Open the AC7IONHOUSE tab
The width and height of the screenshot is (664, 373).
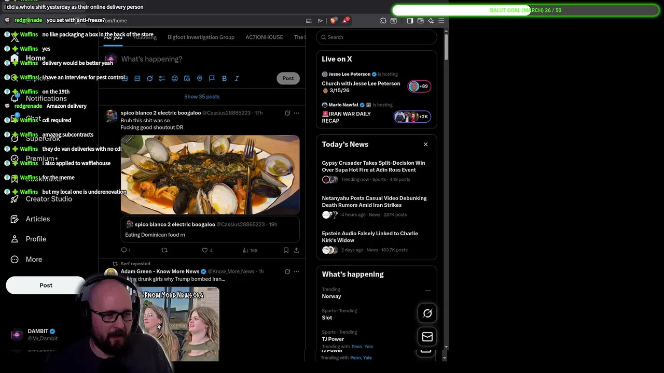[x=264, y=37]
